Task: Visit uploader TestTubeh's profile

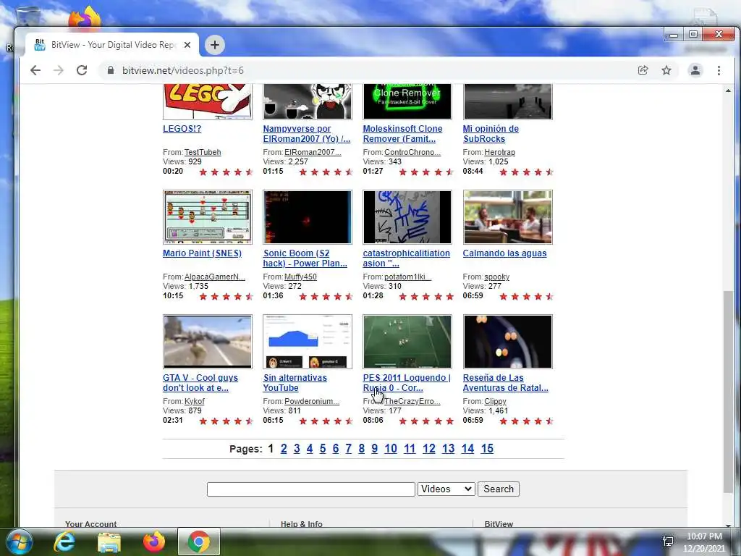Action: 203,152
